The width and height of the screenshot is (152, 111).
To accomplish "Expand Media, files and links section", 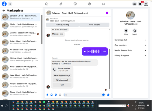I will pos(130,50).
